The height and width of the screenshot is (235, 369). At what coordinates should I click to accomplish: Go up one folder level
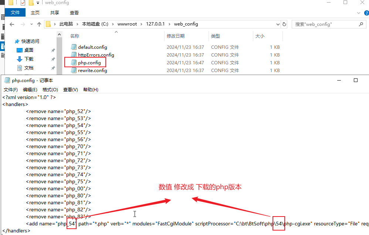(x=39, y=24)
